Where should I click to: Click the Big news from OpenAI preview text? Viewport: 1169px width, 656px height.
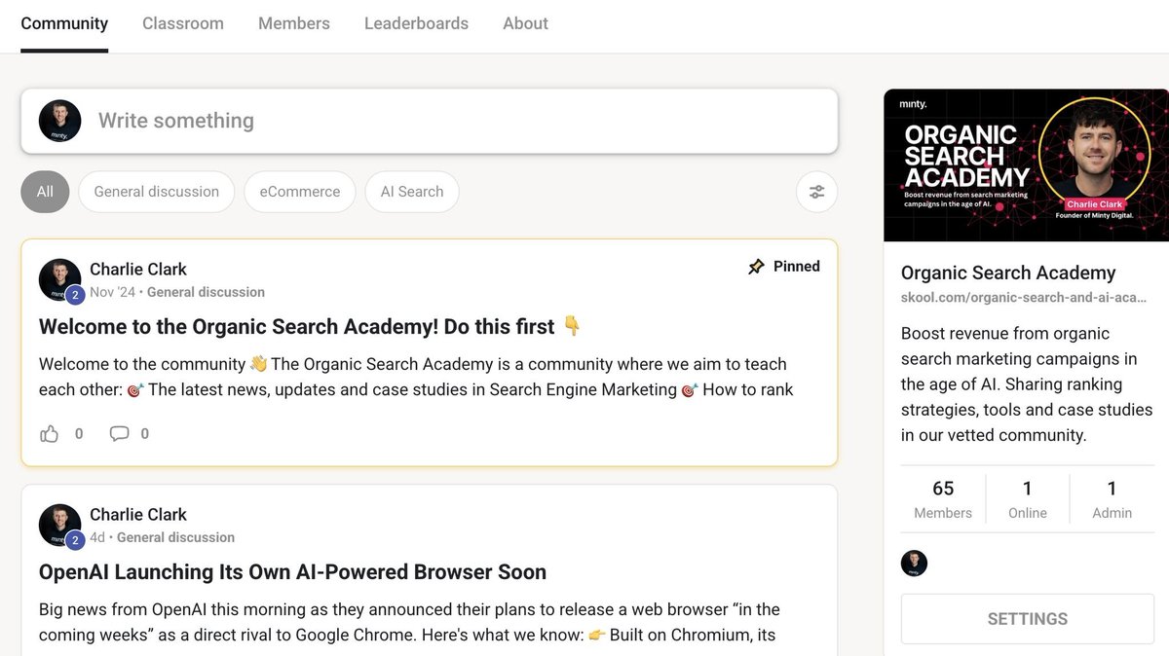[x=409, y=622]
